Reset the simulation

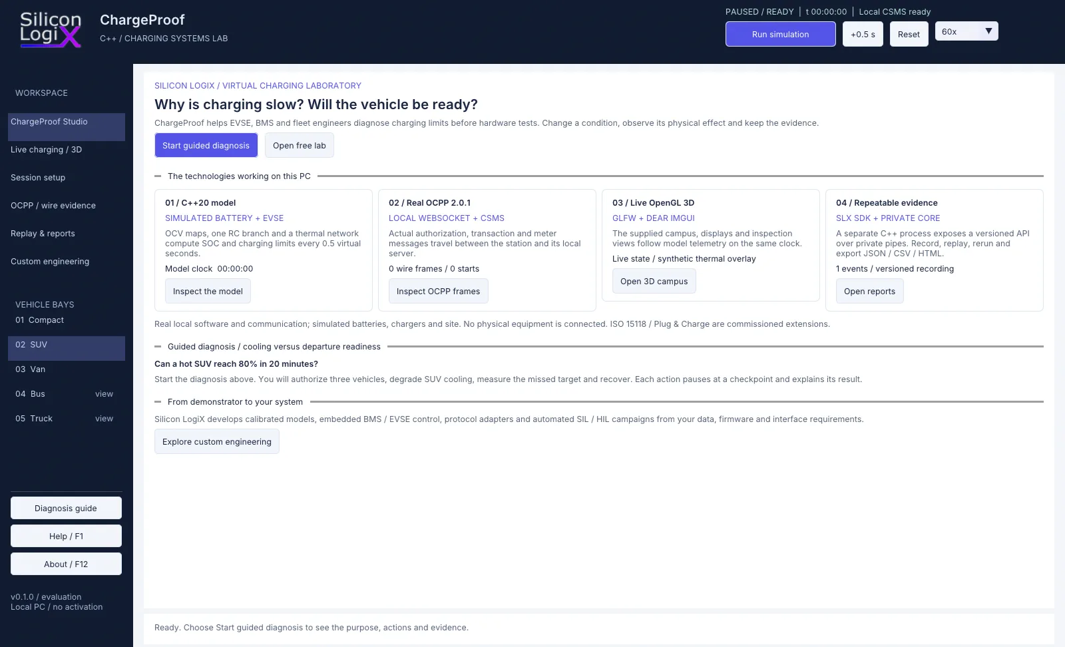(909, 34)
